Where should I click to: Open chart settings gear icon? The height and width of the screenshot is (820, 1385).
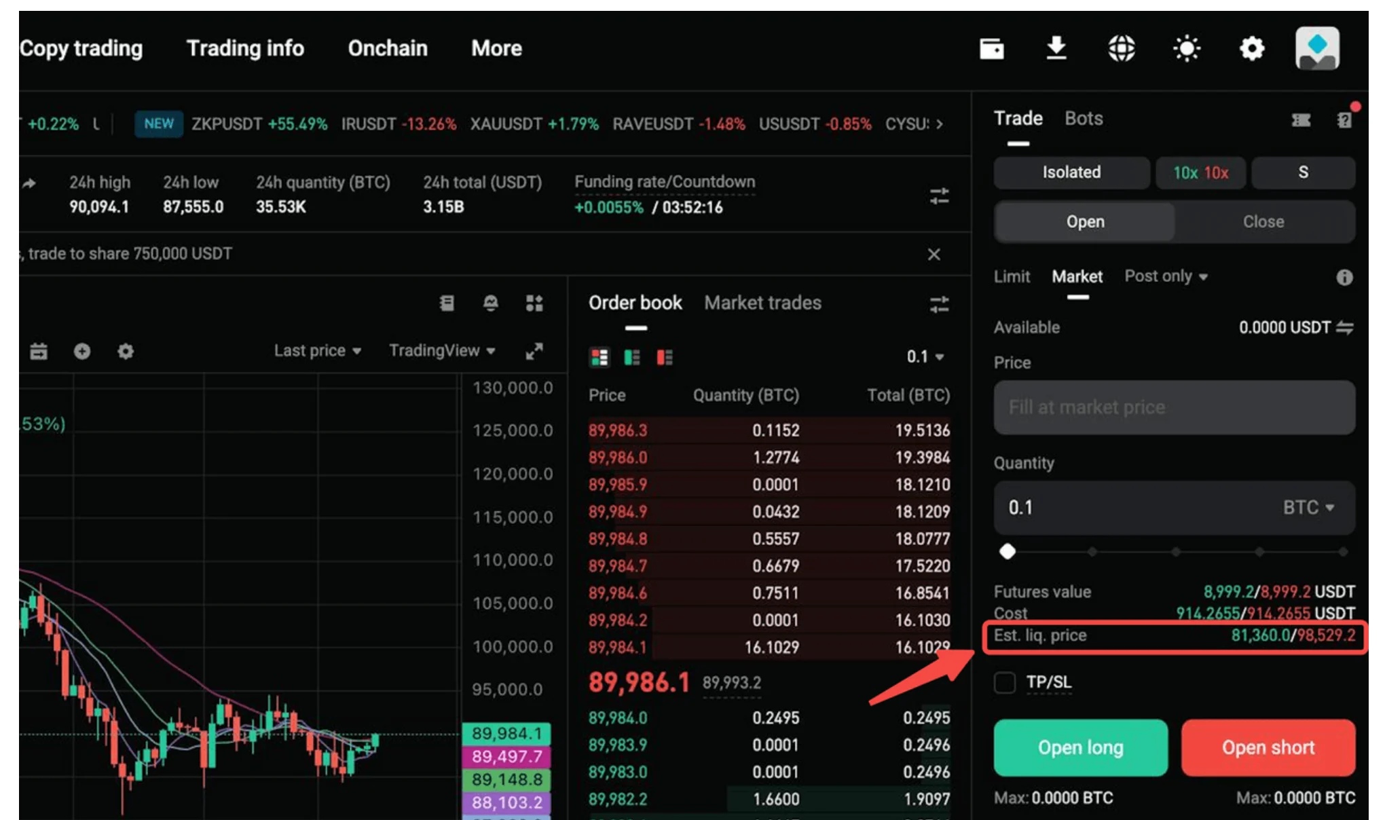[125, 351]
